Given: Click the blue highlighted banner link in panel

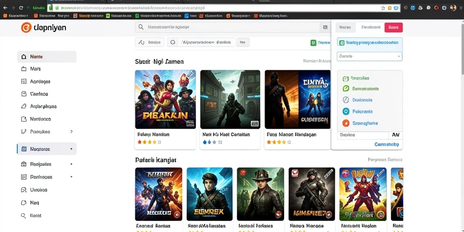Looking at the screenshot, I should pos(370,43).
